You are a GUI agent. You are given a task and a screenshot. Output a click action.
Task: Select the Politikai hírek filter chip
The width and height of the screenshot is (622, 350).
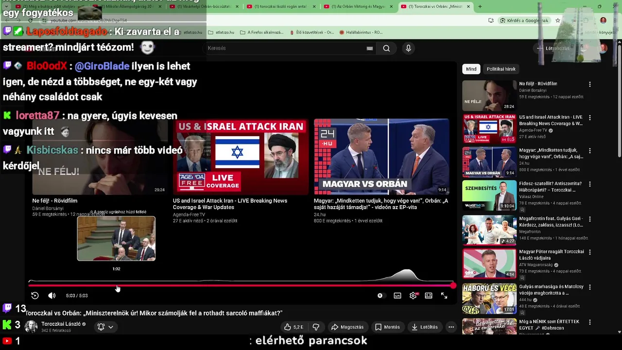(501, 69)
